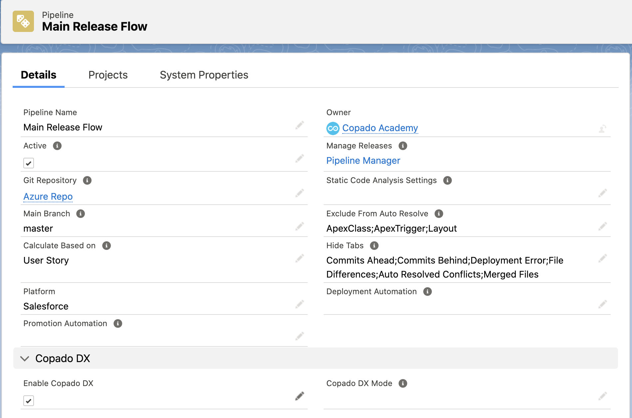This screenshot has width=632, height=418.
Task: Open Main Branch help info icon
Action: (81, 214)
